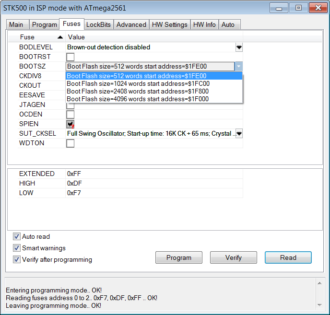330x315 pixels.
Task: Go to the HW Info tab
Action: point(204,24)
